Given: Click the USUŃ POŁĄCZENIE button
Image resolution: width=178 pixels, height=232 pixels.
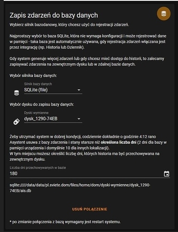Looking at the screenshot, I should click(x=90, y=209).
